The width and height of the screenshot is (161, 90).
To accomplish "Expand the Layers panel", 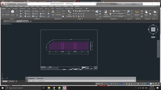I will tap(80, 19).
